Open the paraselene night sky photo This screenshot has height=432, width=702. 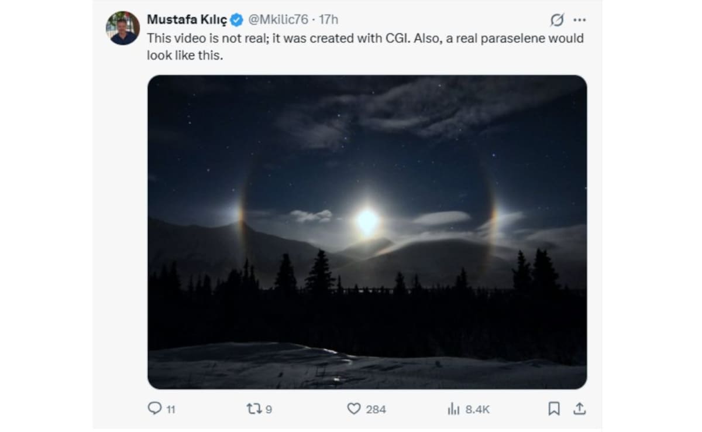[367, 232]
